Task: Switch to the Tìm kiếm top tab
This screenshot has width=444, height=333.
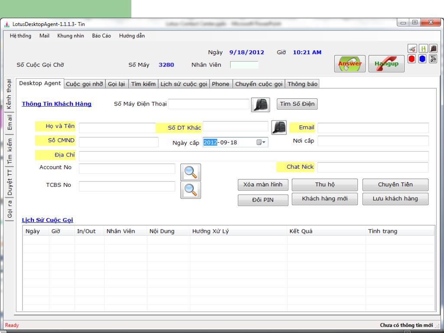Action: pyautogui.click(x=143, y=84)
